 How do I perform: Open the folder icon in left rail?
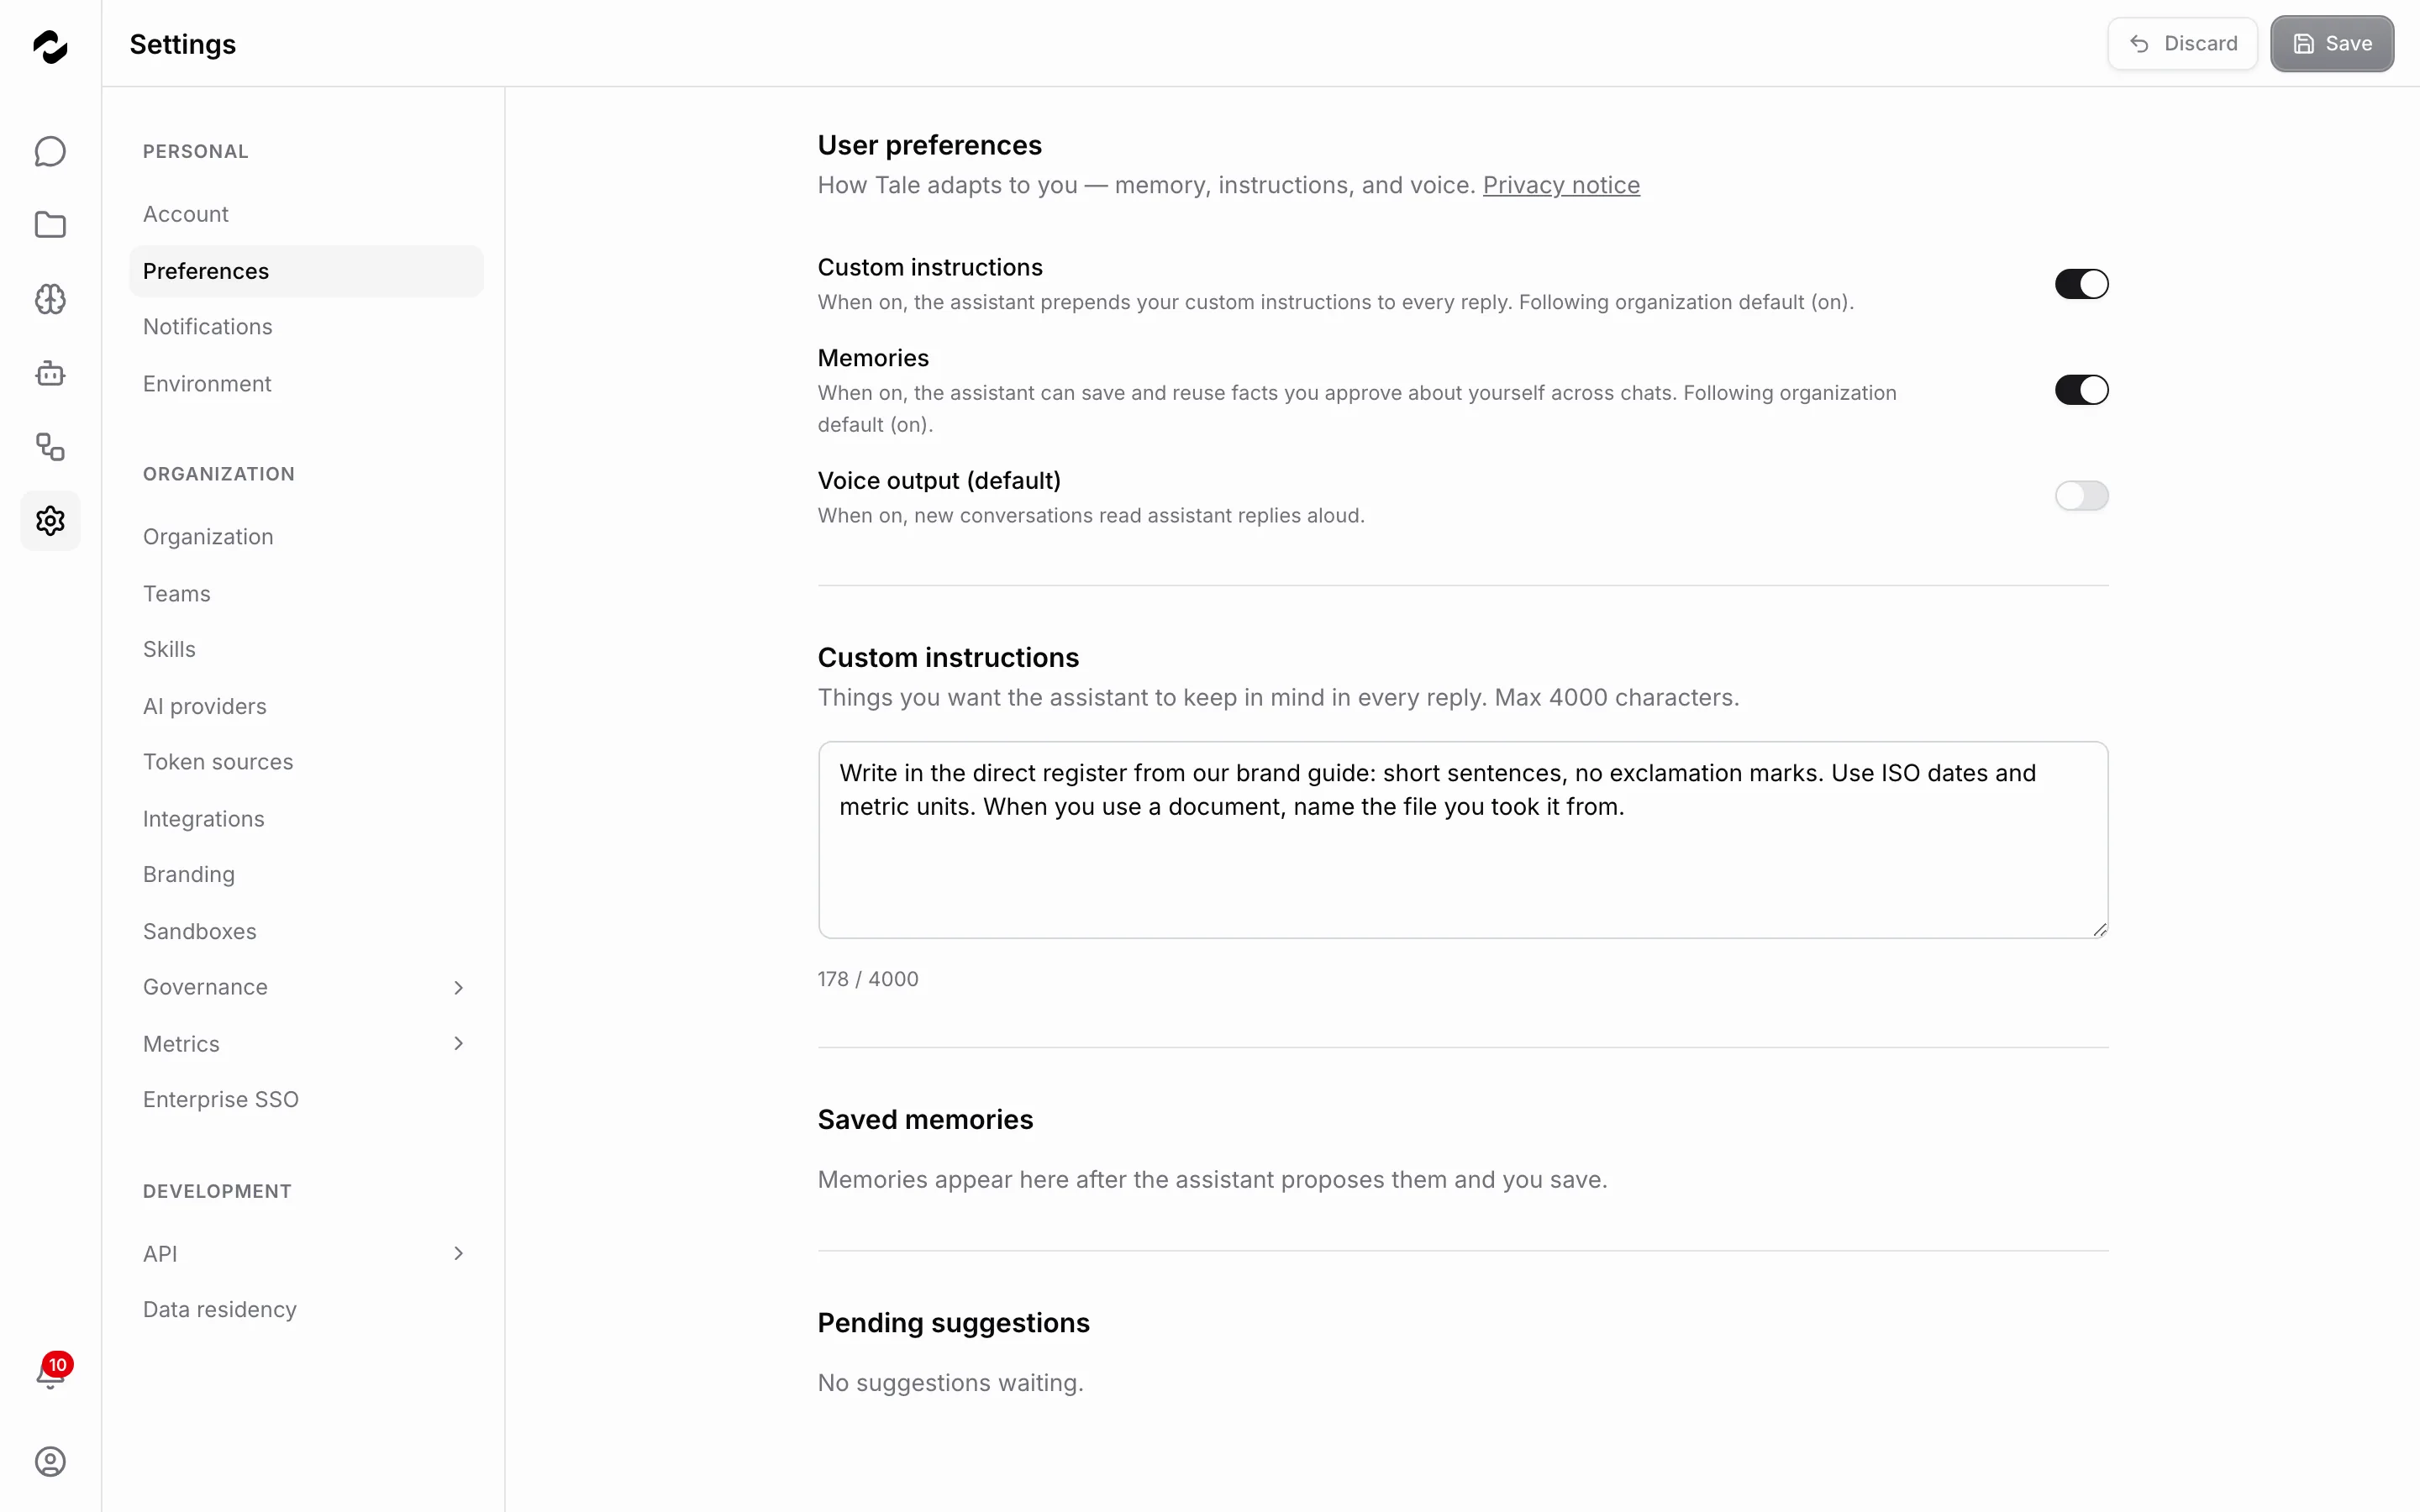coord(50,225)
